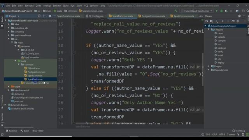The height and width of the screenshot is (140, 249).
Task: Hide the Maven tool window
Action: [x=244, y=16]
